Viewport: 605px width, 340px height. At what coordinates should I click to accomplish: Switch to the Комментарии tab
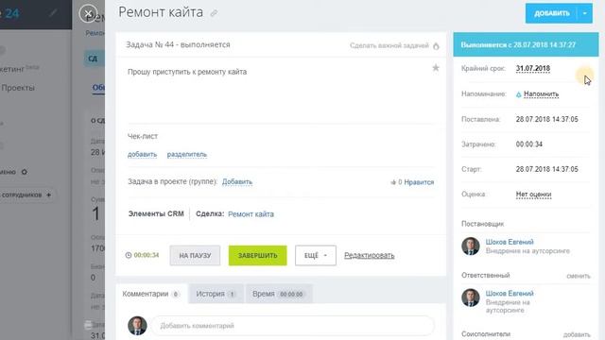151,294
